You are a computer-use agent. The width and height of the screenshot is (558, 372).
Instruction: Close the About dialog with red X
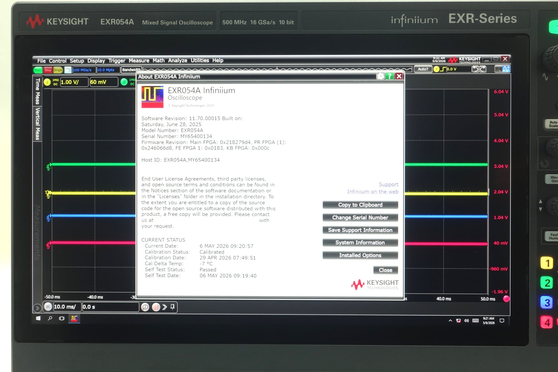pos(399,76)
